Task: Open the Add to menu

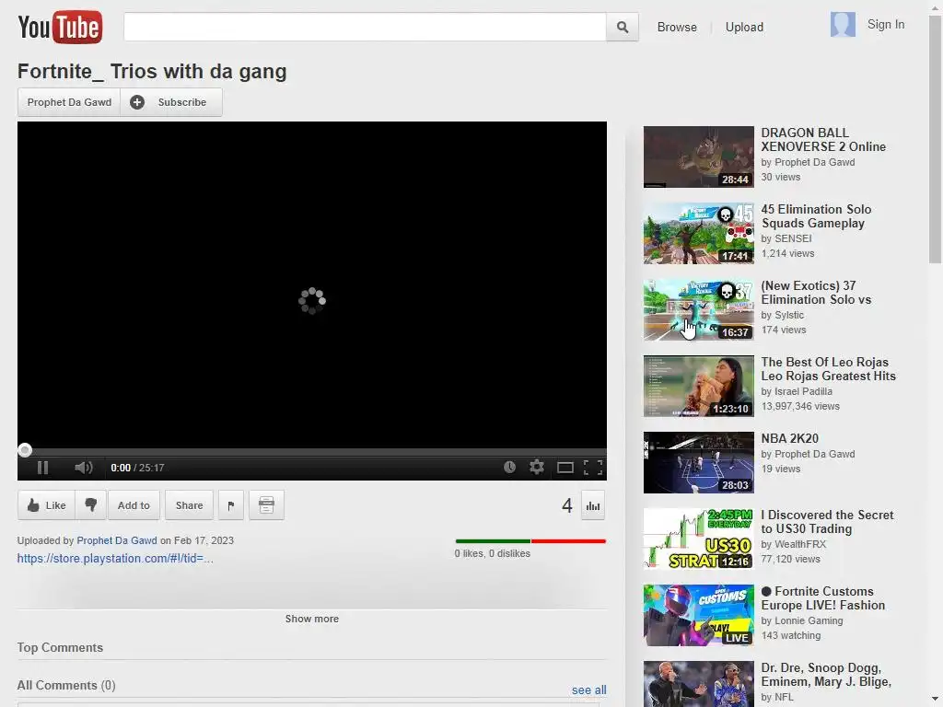Action: (134, 505)
